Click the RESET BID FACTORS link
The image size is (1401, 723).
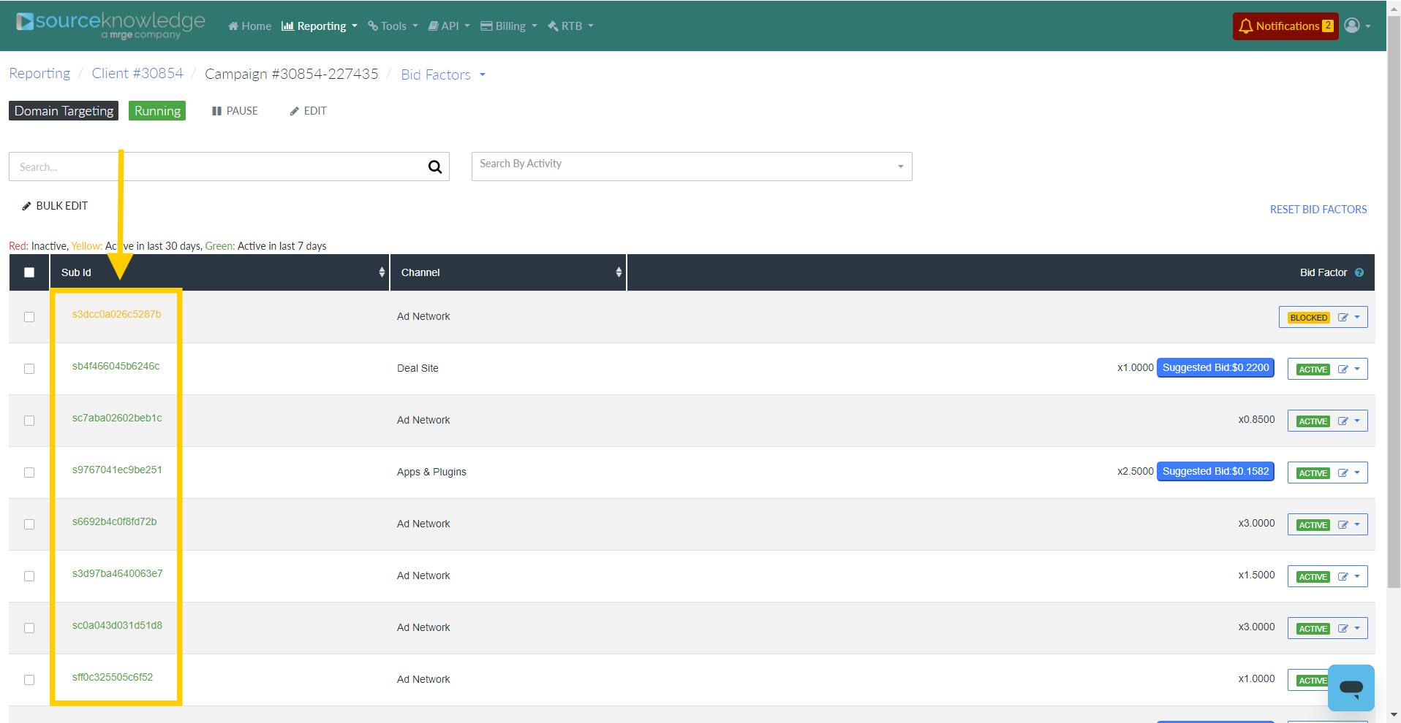click(x=1318, y=210)
